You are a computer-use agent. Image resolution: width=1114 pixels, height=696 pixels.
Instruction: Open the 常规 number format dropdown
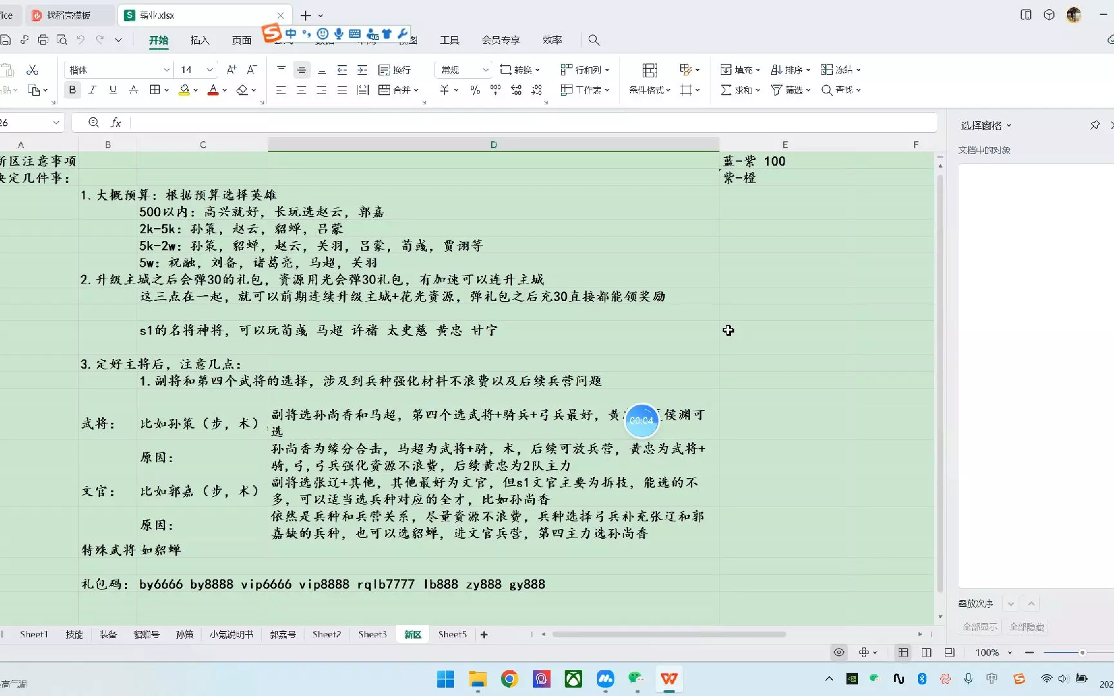485,70
